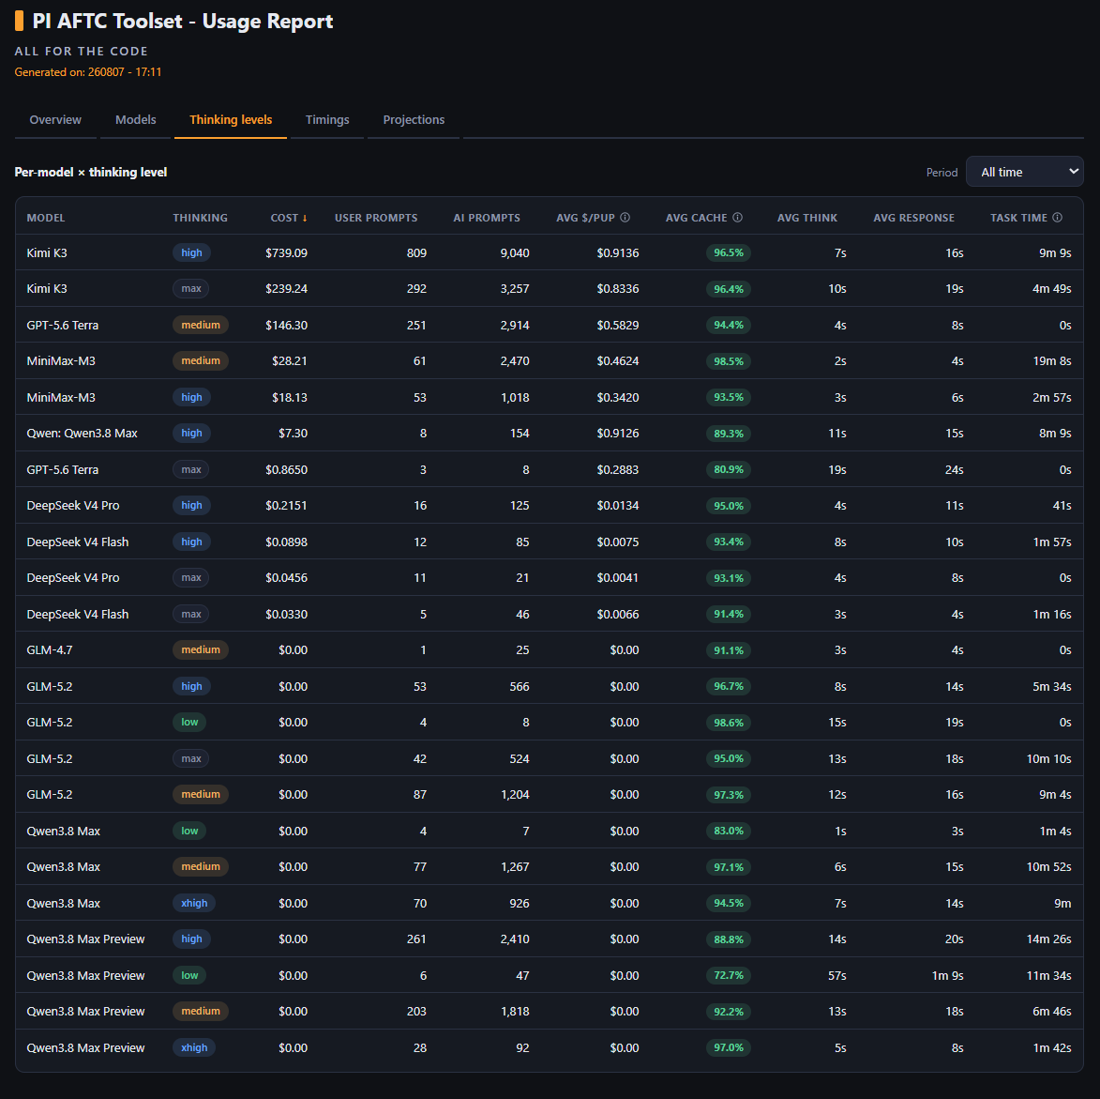This screenshot has width=1100, height=1099.
Task: Click xhigh badge in Qwen3.8 Max Preview row
Action: click(x=193, y=1047)
